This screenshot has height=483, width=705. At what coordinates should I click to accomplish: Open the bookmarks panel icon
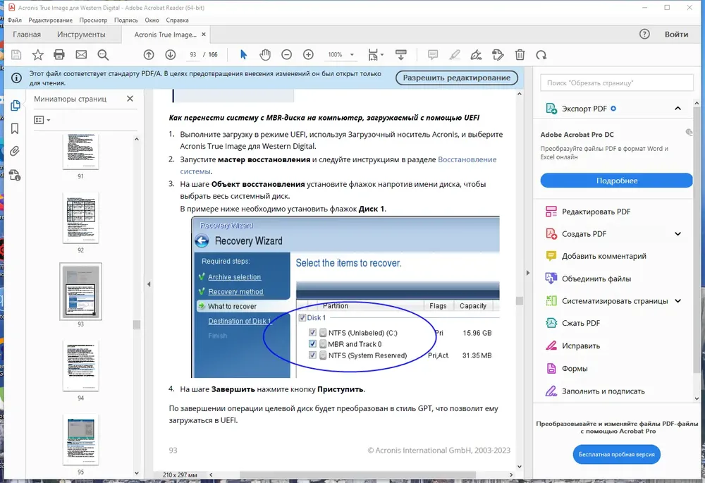tap(15, 128)
